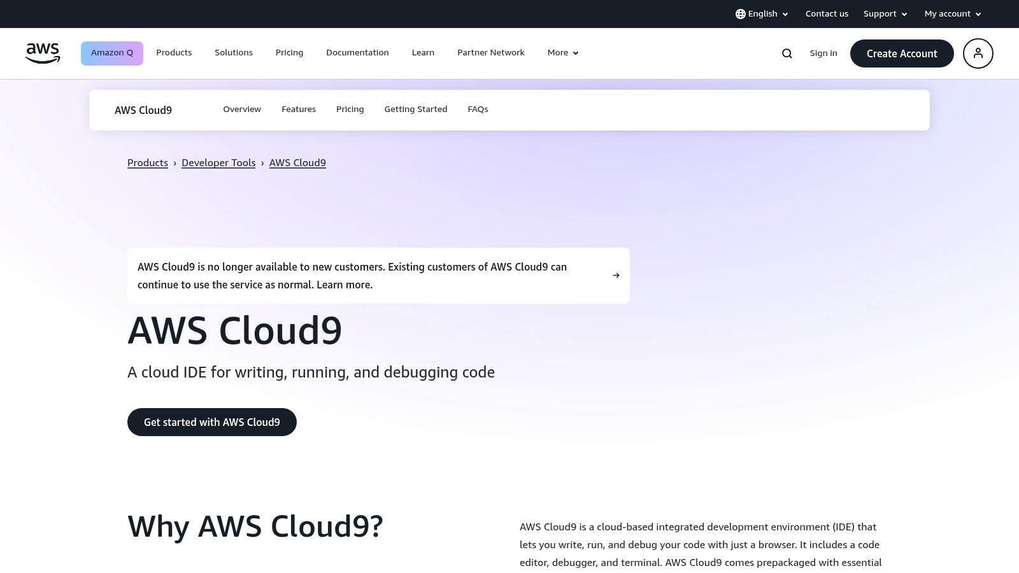1019x573 pixels.
Task: Expand the English language dropdown
Action: 762,14
